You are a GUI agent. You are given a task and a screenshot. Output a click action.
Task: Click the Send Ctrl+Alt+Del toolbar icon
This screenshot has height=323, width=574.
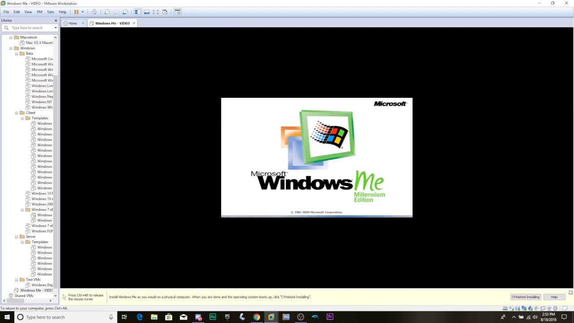(94, 12)
